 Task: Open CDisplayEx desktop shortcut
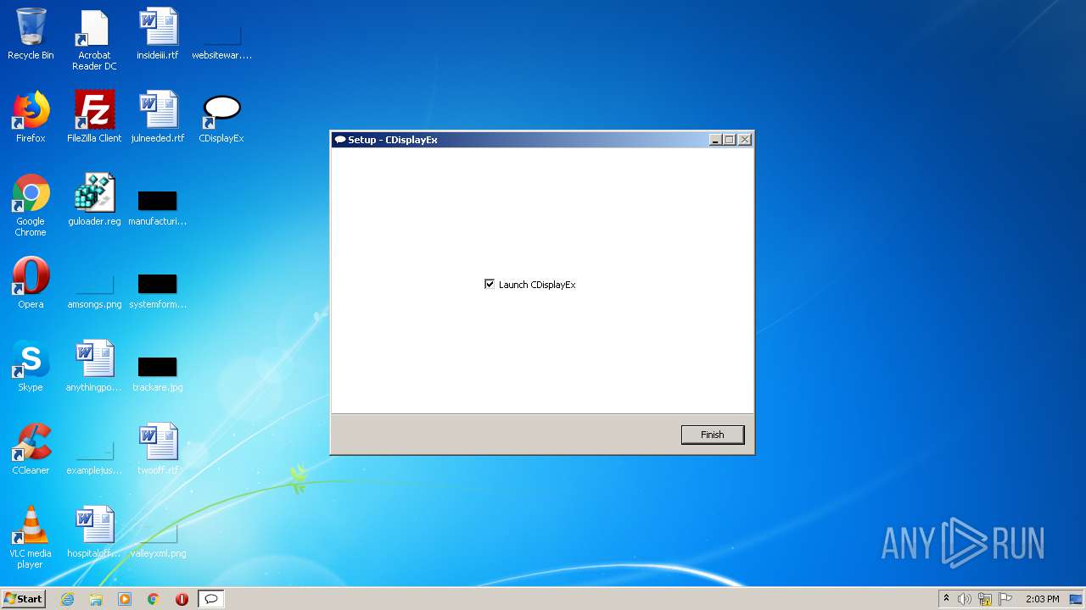221,118
